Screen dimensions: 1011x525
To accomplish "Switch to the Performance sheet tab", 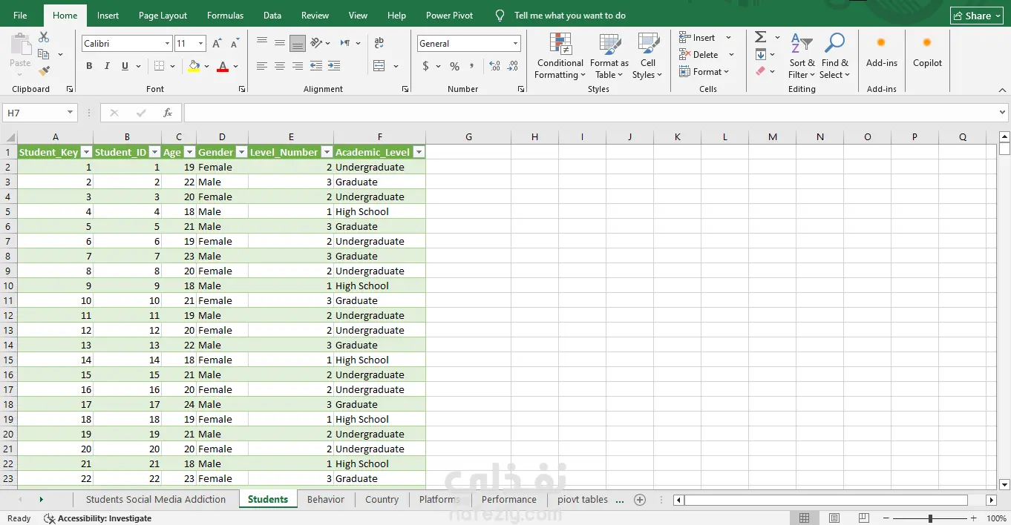I will pos(508,499).
